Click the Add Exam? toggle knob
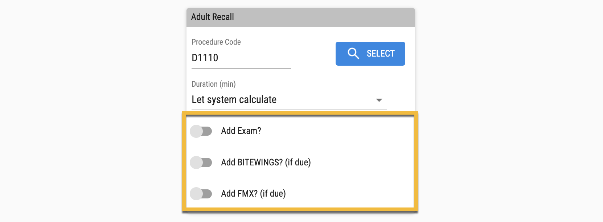This screenshot has height=222, width=603. coord(196,131)
